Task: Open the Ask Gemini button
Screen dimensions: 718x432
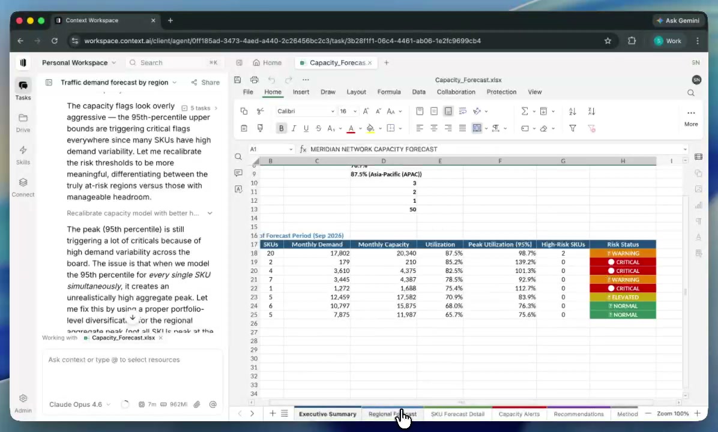Action: click(678, 20)
